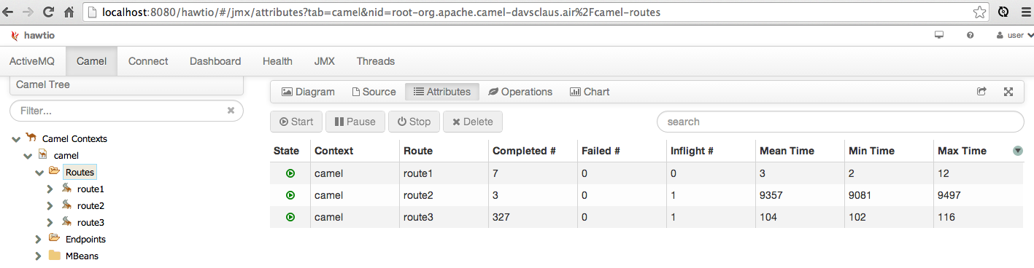
Task: Click the Pause button
Action: click(355, 122)
